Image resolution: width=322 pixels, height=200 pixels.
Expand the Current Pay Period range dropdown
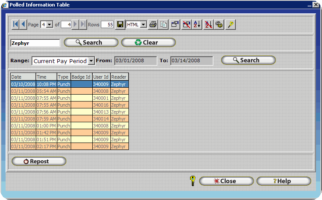click(91, 61)
